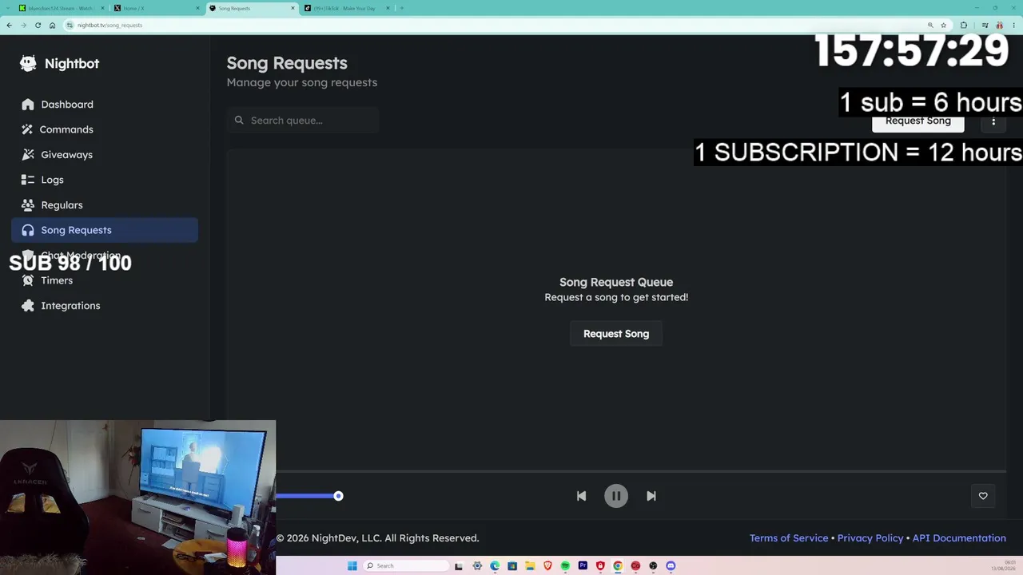Switch to the Kick stream browser tab
Image resolution: width=1023 pixels, height=575 pixels.
[x=61, y=8]
